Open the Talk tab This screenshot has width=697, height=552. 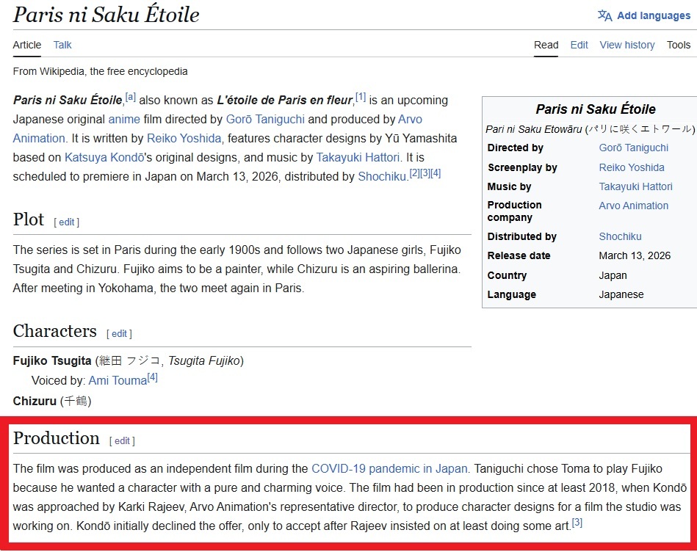[x=62, y=45]
